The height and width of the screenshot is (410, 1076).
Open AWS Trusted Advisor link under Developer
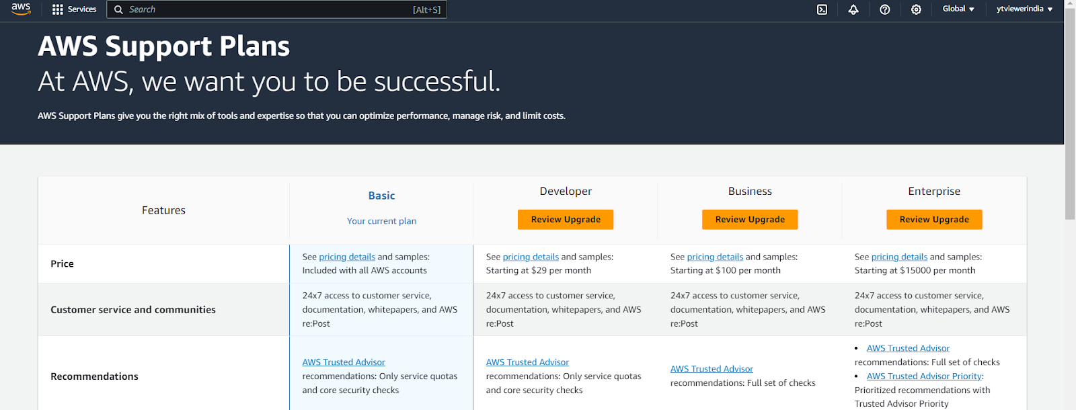[527, 362]
